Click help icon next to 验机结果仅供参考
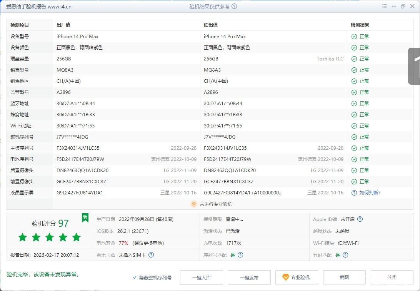This screenshot has width=420, height=291. (x=234, y=6)
